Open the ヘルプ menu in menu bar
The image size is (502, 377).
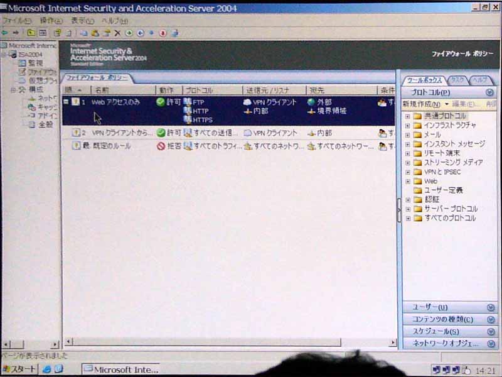pyautogui.click(x=115, y=21)
